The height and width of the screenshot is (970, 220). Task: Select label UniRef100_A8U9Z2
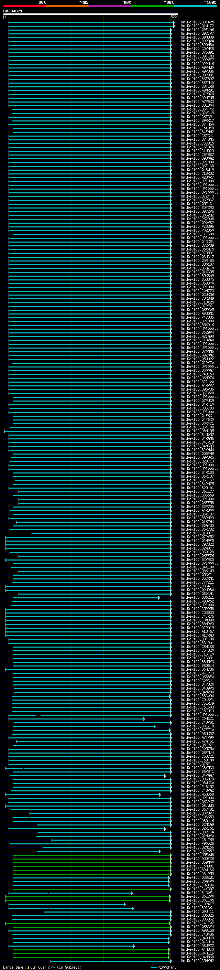point(197,946)
